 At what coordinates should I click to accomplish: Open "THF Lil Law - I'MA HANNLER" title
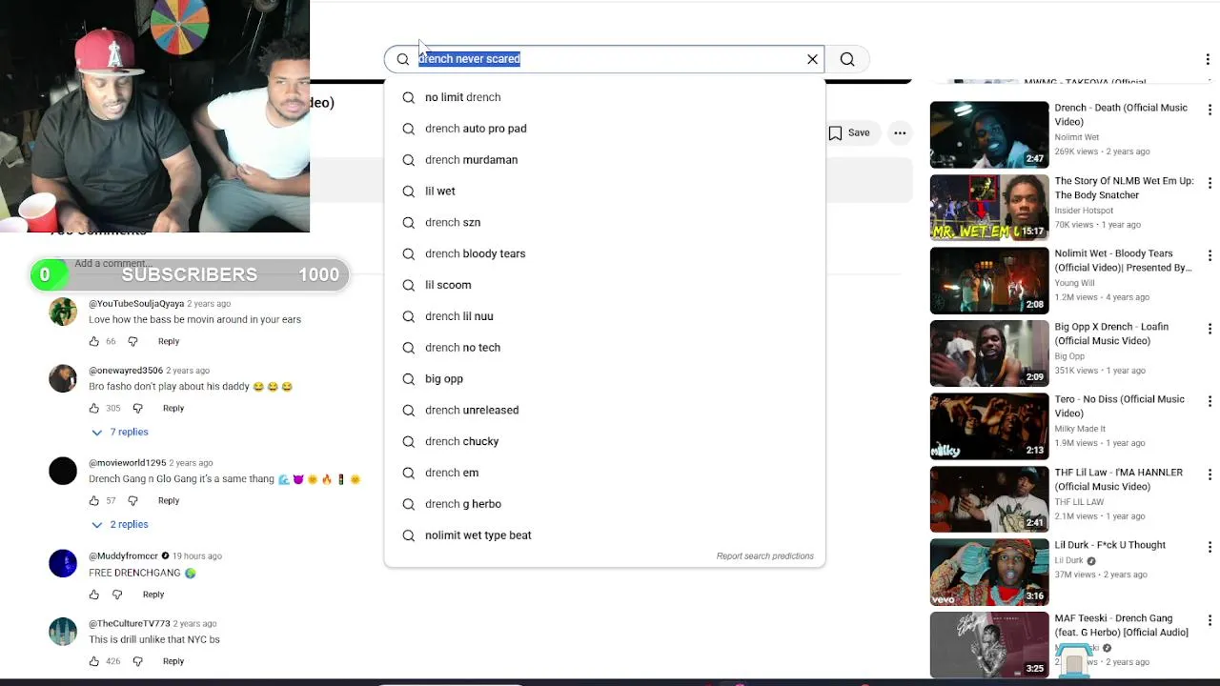(1119, 479)
